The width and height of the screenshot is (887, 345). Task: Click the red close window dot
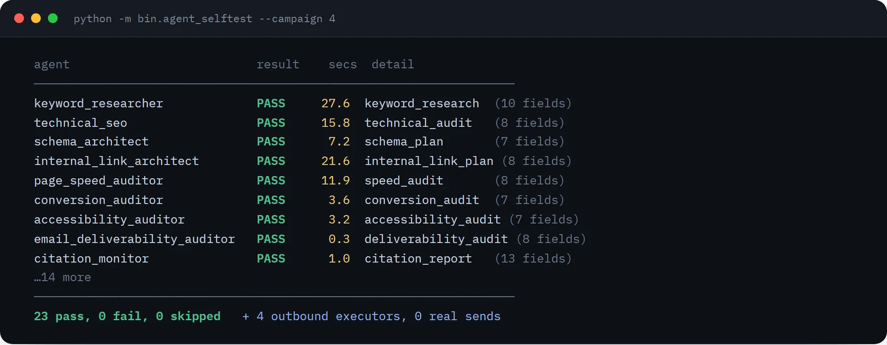[x=19, y=18]
